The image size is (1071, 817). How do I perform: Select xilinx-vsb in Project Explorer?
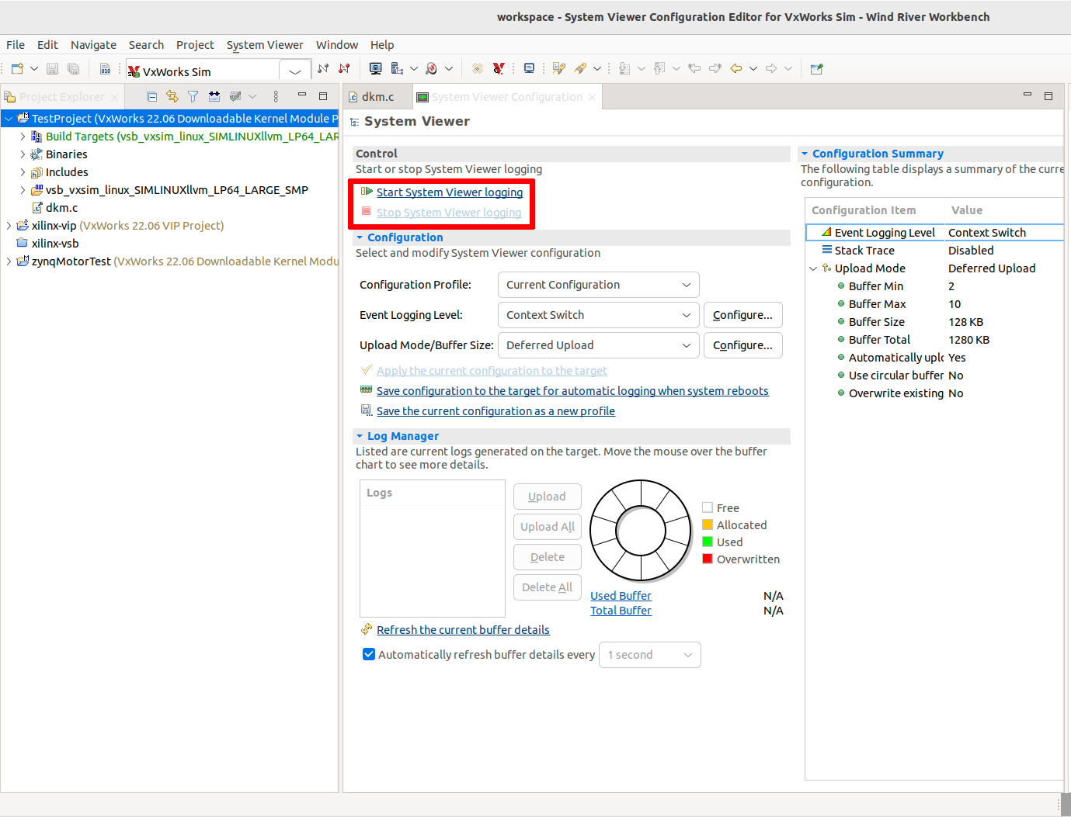point(48,244)
